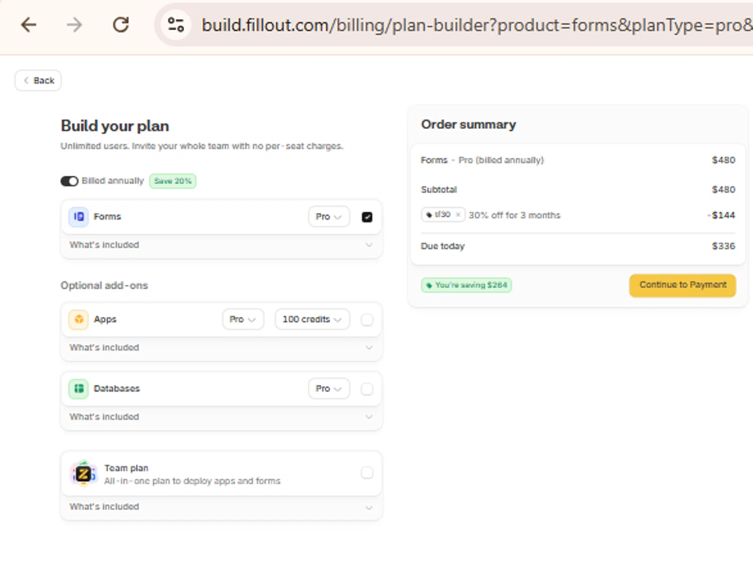The width and height of the screenshot is (753, 570).
Task: Click the 30% off for 3 months text
Action: tap(515, 215)
